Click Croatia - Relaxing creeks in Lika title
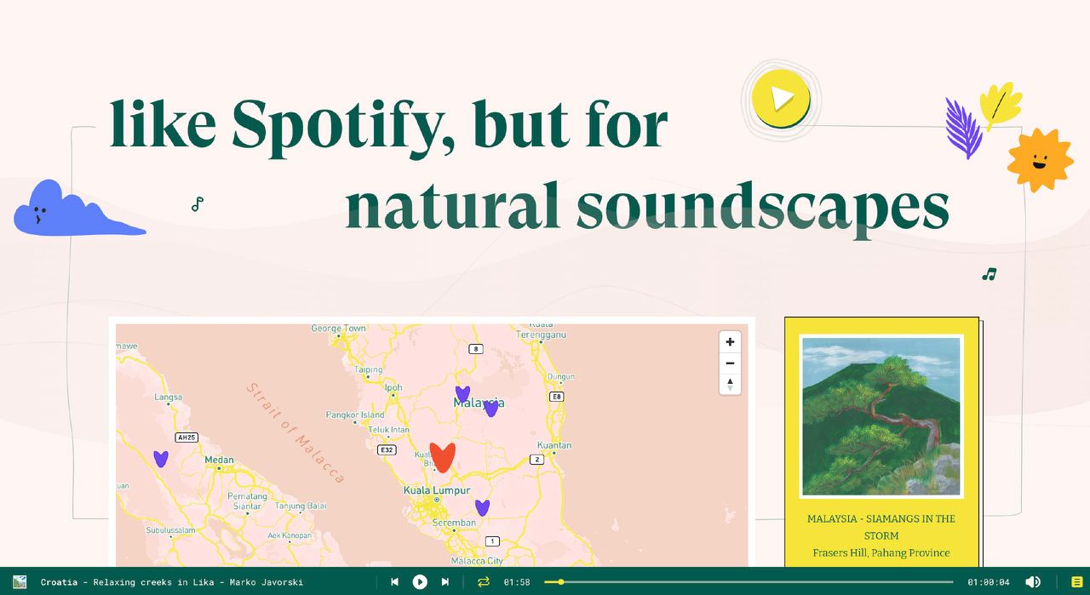 172,582
